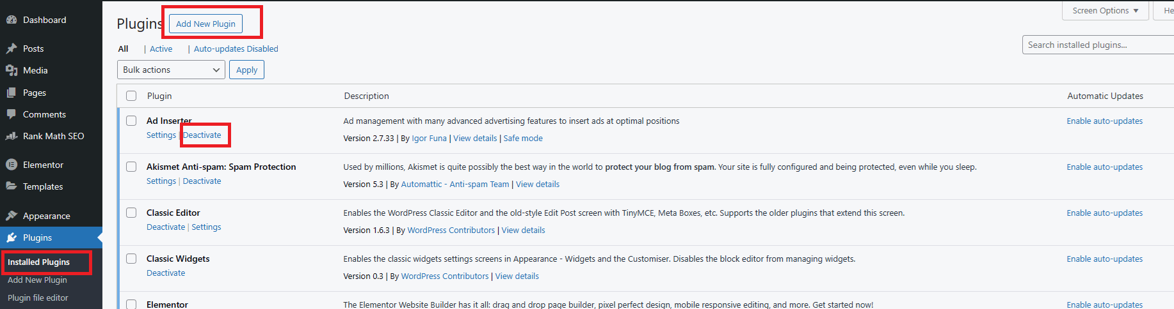
Task: Open Templates menu item
Action: click(x=43, y=186)
